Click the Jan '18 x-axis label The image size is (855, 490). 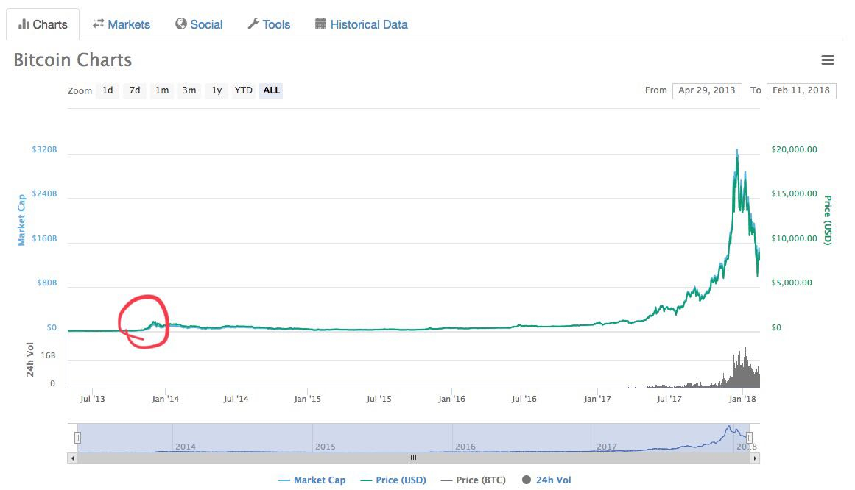pyautogui.click(x=742, y=399)
